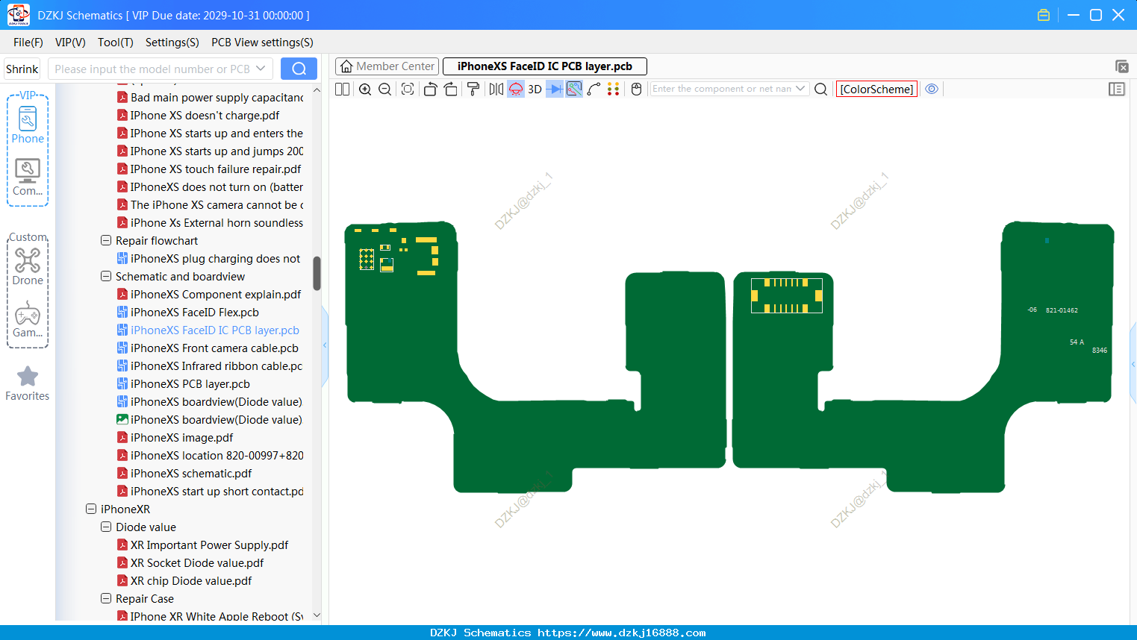Click the PDF icon beside IPhone XS doesn't charge.pdf

(x=122, y=116)
